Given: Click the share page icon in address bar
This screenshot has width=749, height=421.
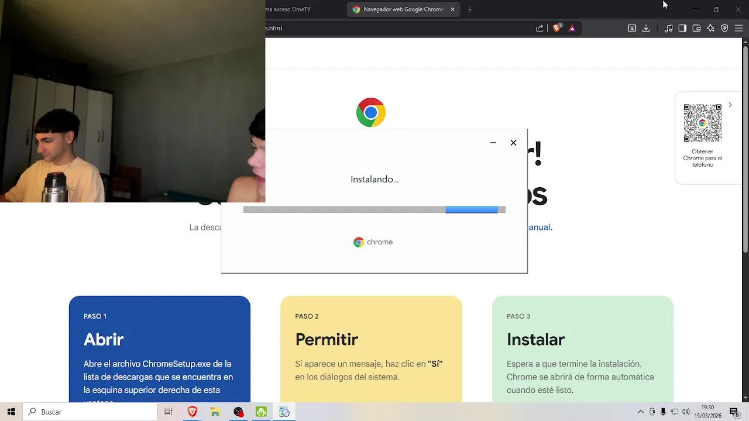Looking at the screenshot, I should click(540, 28).
